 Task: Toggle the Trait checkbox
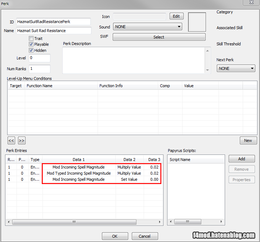pos(31,39)
